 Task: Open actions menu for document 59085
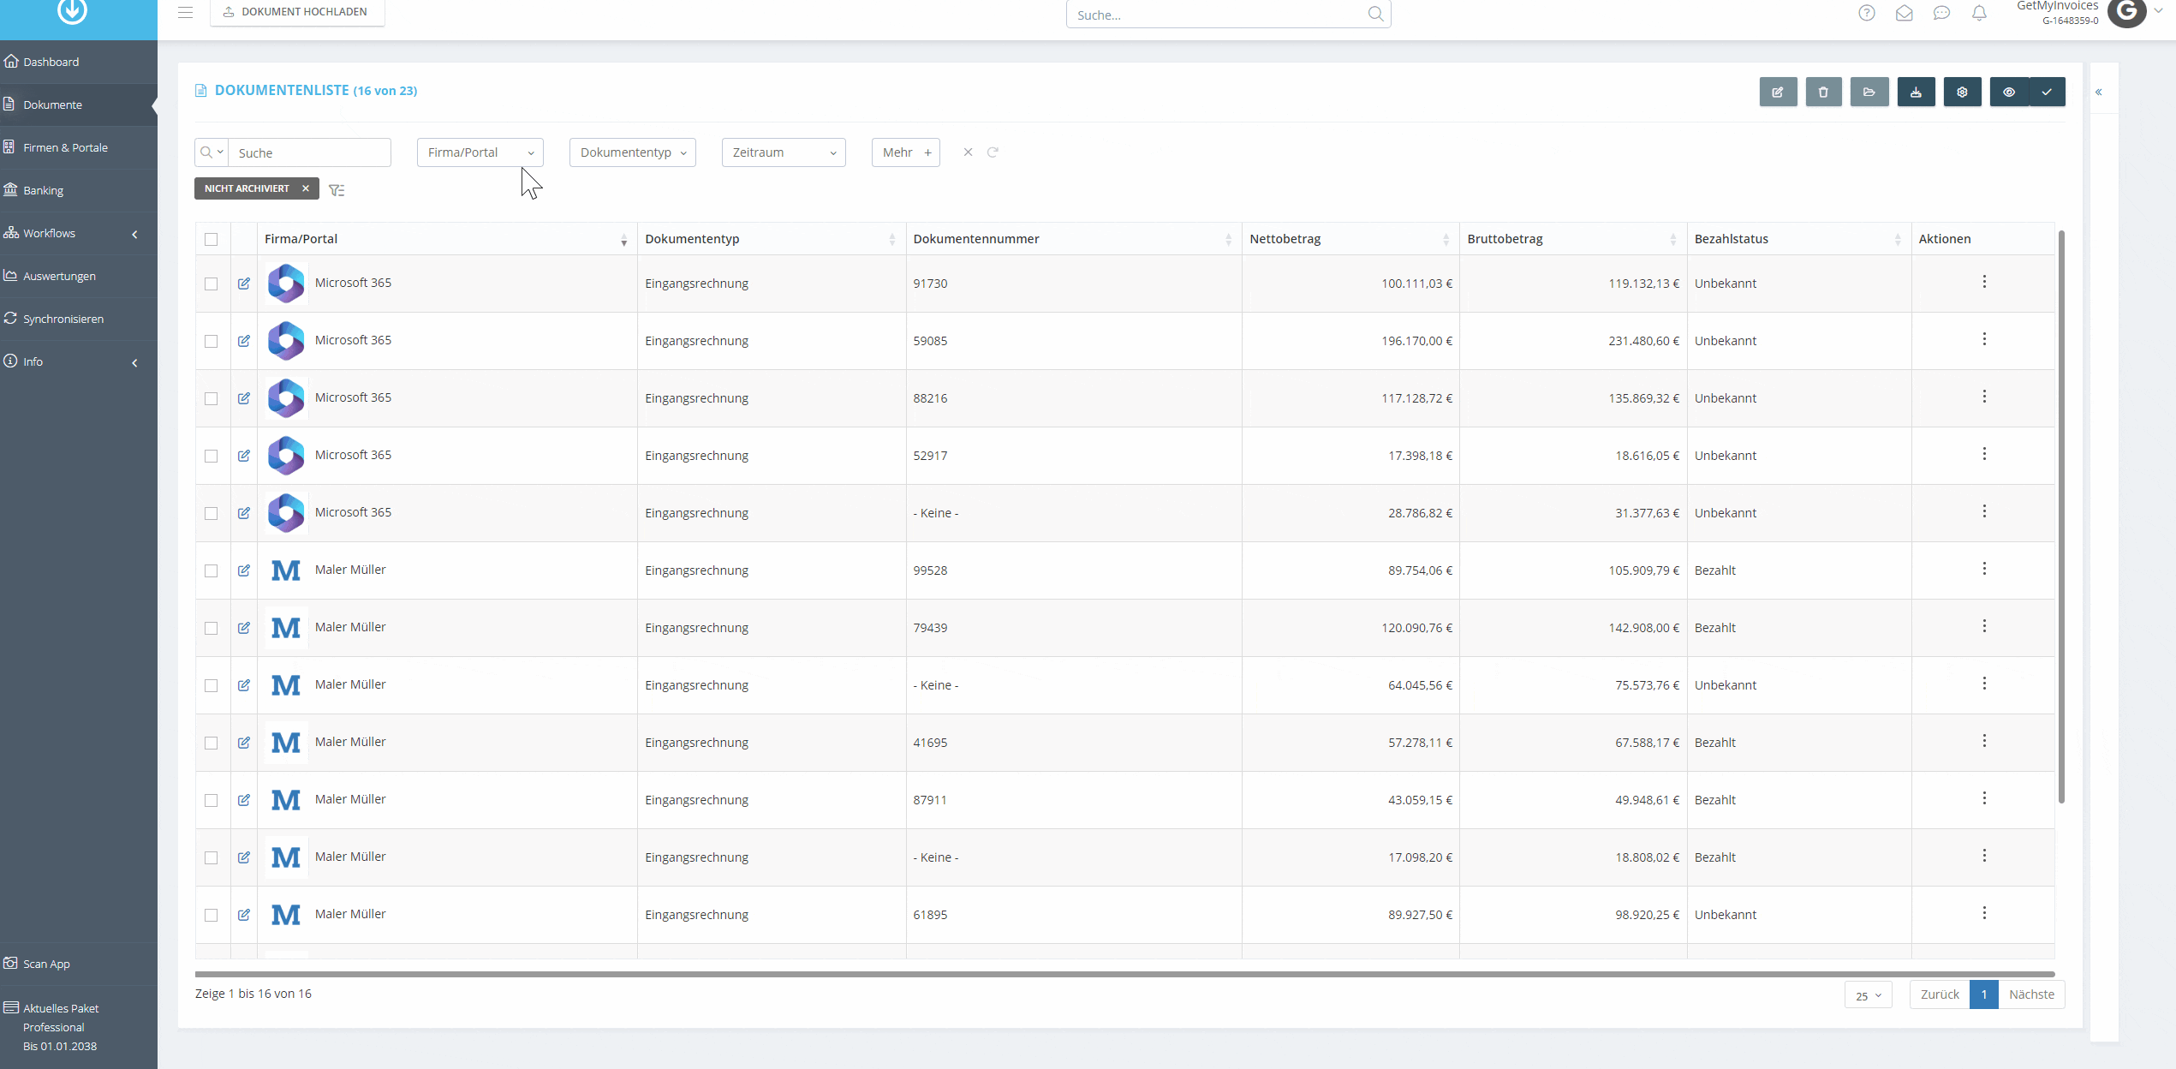1984,339
